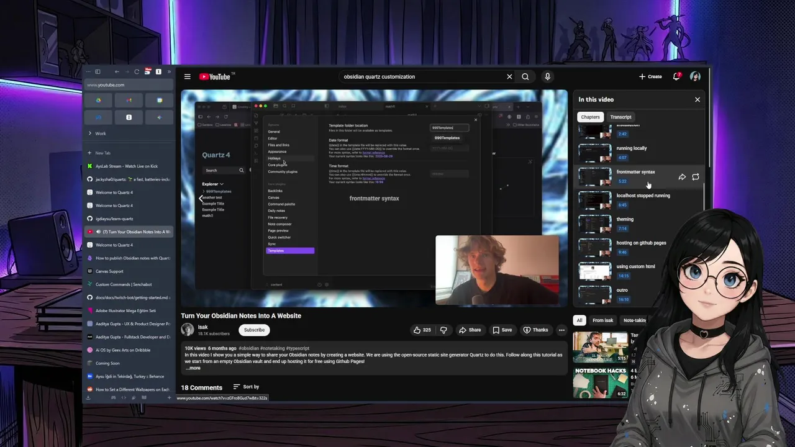795x447 pixels.
Task: Open Adobe Illustrator Mega Eğitim Seti tab
Action: pos(129,310)
